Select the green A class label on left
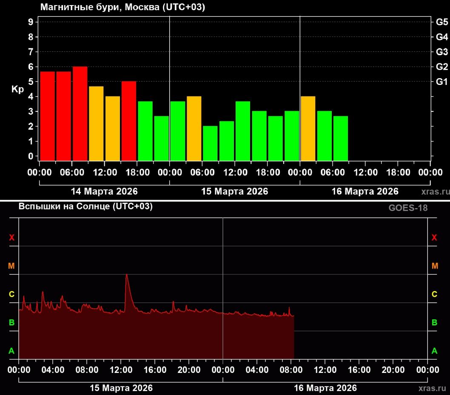Image resolution: width=450 pixels, height=395 pixels. pyautogui.click(x=11, y=351)
